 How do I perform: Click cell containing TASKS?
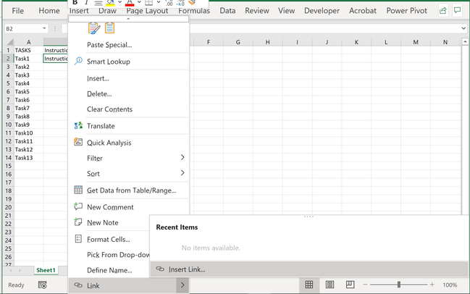pyautogui.click(x=29, y=50)
